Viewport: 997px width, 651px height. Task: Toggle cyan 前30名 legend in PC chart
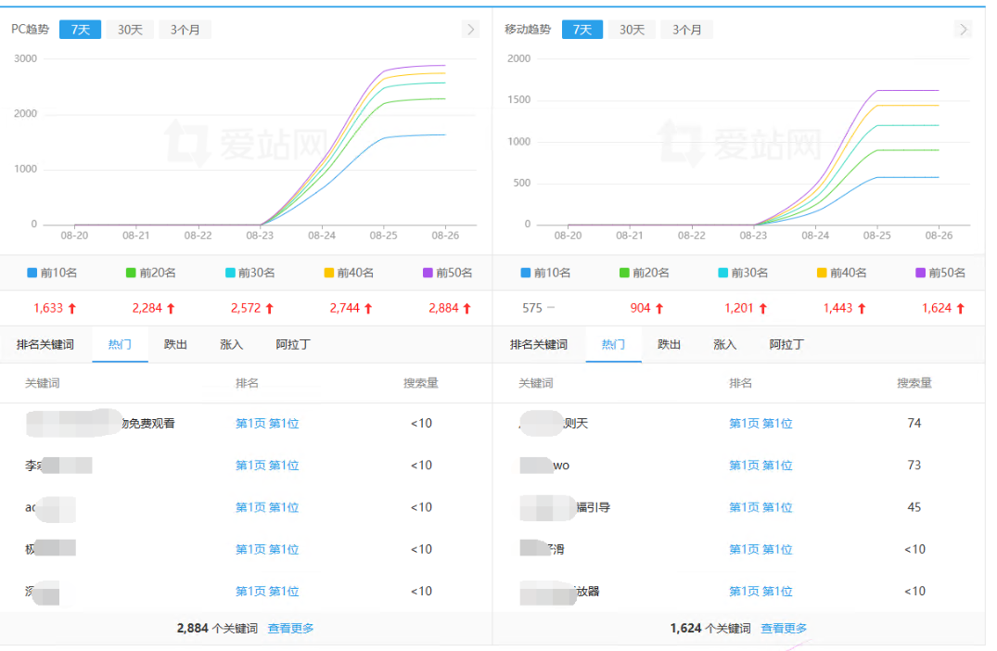249,273
